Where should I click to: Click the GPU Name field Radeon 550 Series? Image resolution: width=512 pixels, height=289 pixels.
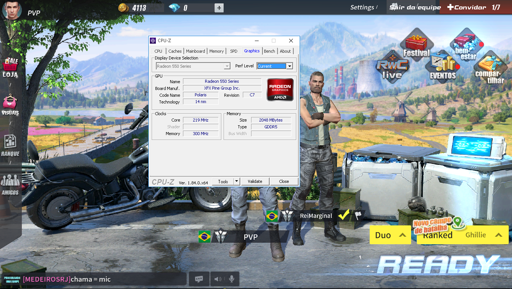point(222,81)
